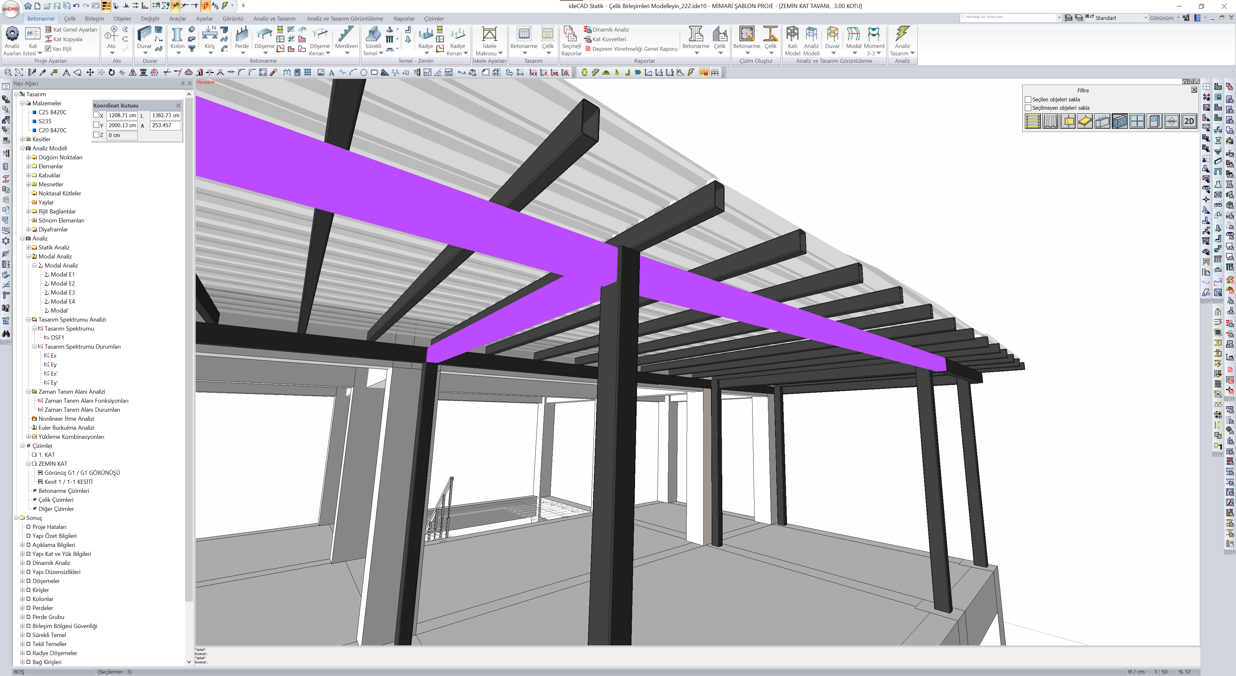Click the Kolon tool in ribbon
This screenshot has width=1236, height=676.
(177, 35)
